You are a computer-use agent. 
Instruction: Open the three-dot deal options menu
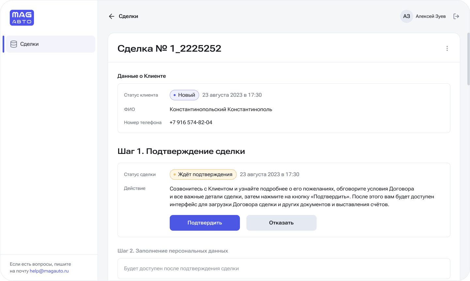tap(447, 48)
